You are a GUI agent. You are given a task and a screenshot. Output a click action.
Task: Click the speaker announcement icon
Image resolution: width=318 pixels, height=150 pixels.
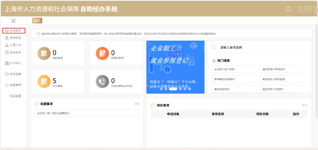[x=37, y=34]
